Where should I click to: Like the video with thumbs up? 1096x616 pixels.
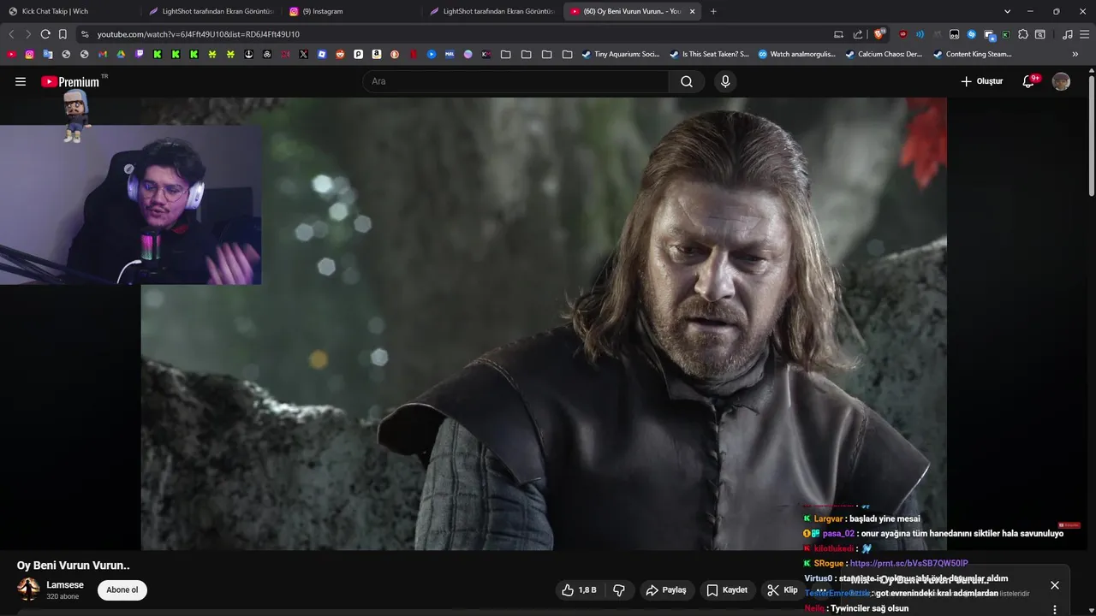coord(579,590)
